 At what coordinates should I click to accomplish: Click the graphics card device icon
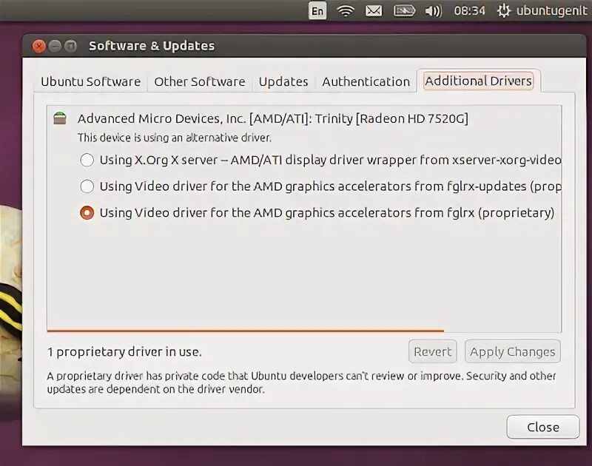tap(60, 118)
